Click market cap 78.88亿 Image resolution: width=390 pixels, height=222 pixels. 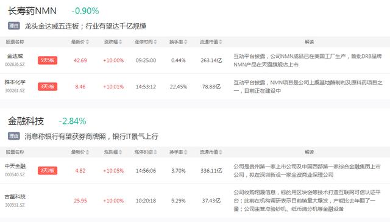click(211, 87)
